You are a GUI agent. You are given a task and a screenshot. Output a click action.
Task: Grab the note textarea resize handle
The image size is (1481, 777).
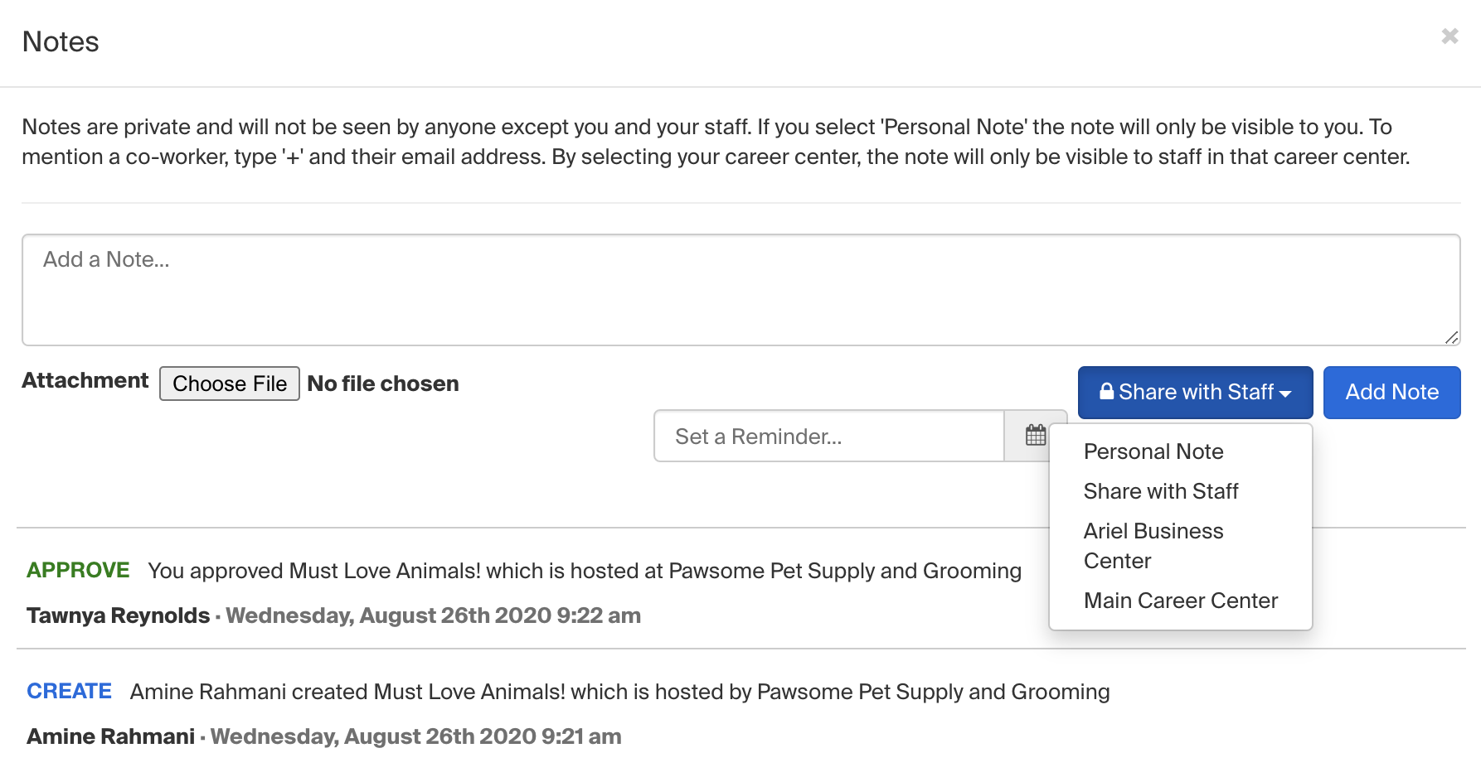(x=1451, y=337)
